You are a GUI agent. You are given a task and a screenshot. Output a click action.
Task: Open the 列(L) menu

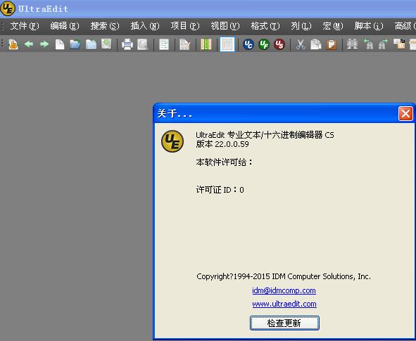pyautogui.click(x=301, y=26)
